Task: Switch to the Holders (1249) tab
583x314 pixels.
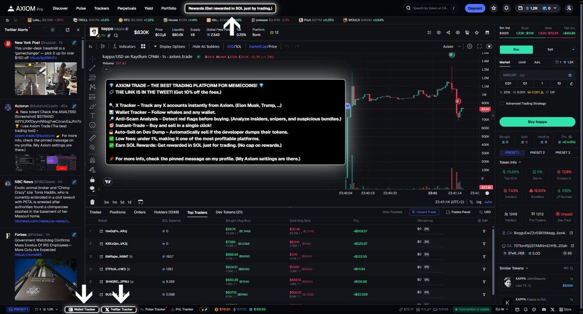Action: pyautogui.click(x=166, y=212)
